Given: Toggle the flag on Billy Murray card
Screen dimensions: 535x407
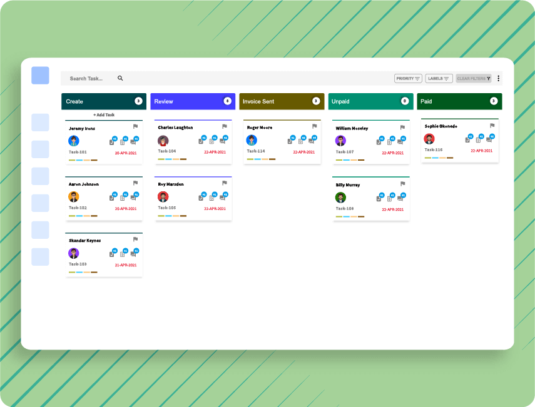Looking at the screenshot, I should pyautogui.click(x=401, y=183).
